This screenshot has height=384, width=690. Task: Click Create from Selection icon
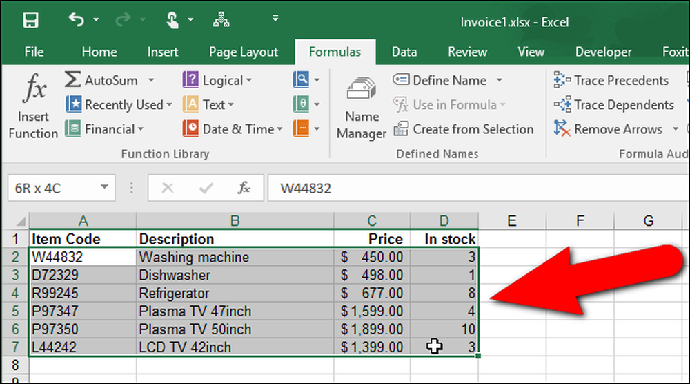401,128
